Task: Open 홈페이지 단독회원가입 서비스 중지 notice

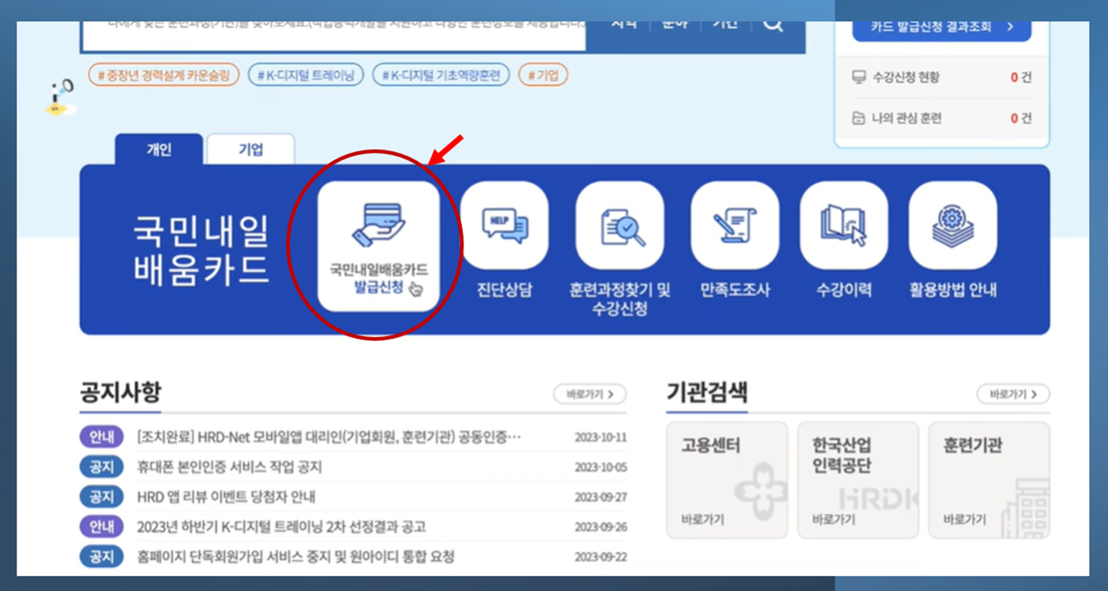Action: point(295,557)
